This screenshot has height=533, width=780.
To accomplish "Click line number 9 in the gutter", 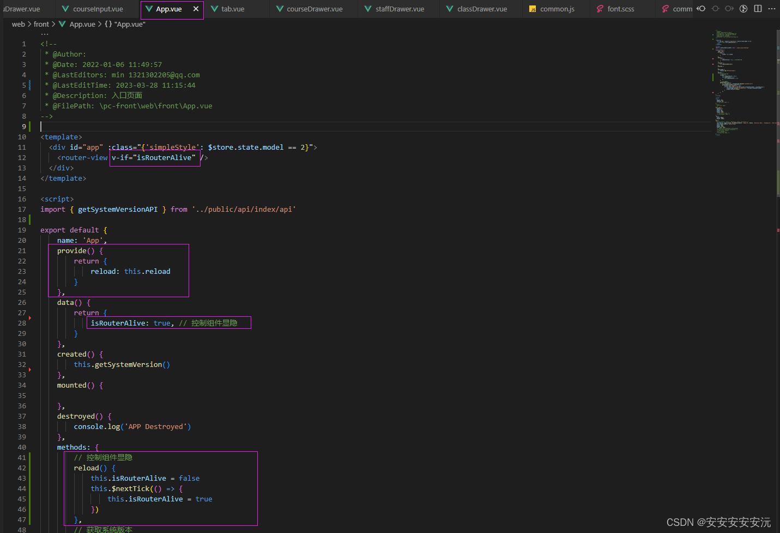I will point(23,126).
